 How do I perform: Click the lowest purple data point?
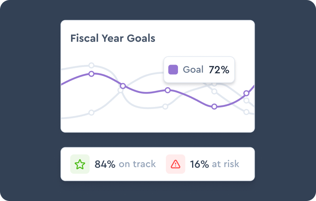pyautogui.click(x=214, y=107)
